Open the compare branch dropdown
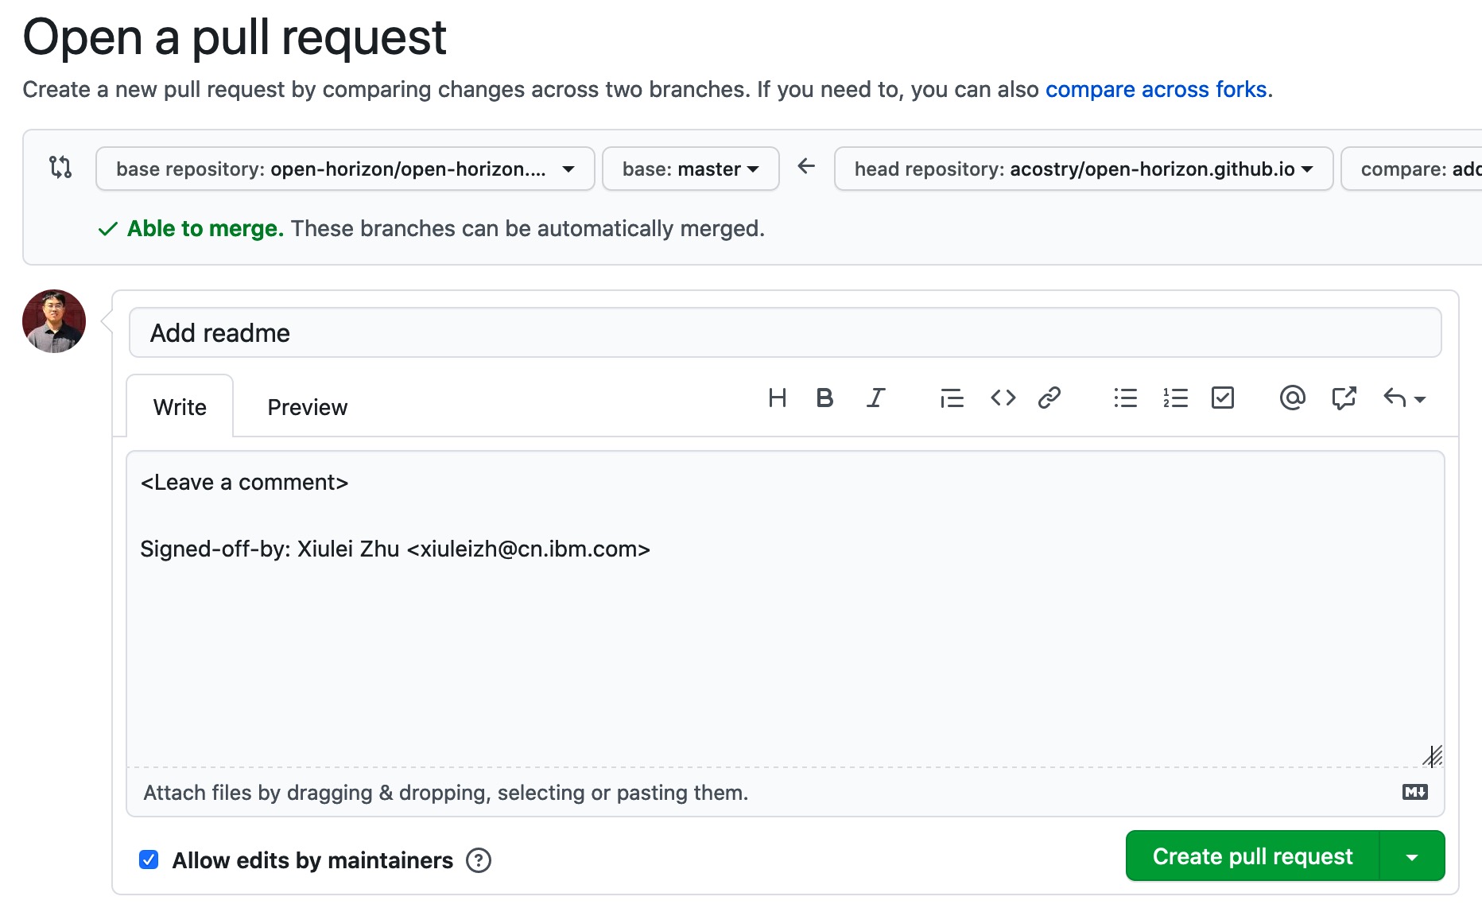The image size is (1482, 908). coord(1412,169)
